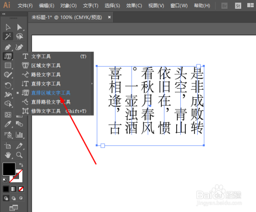Tear off the type tools flyout

click(x=92, y=83)
